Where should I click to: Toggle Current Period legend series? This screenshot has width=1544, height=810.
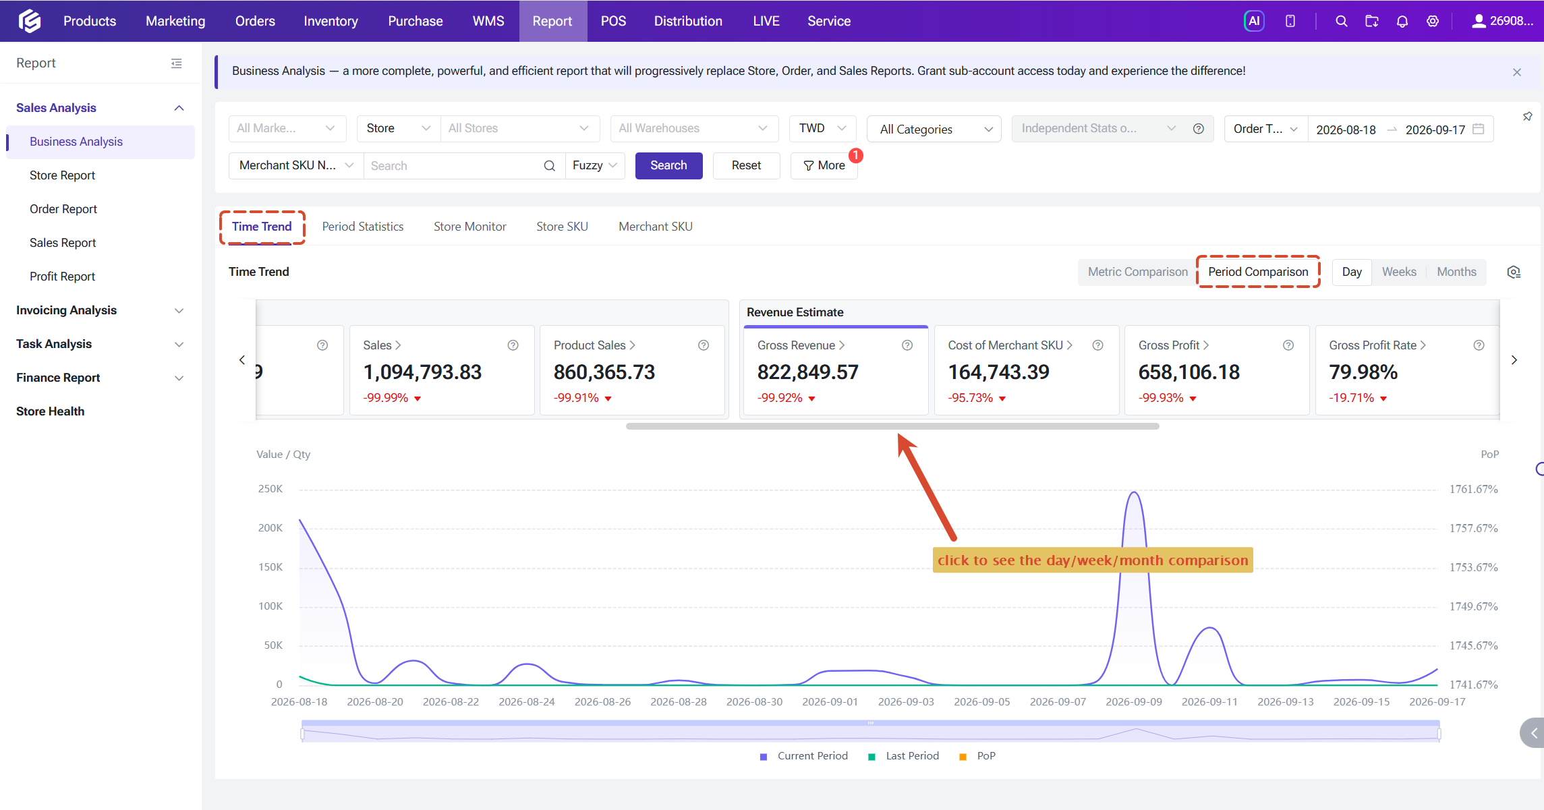click(803, 756)
